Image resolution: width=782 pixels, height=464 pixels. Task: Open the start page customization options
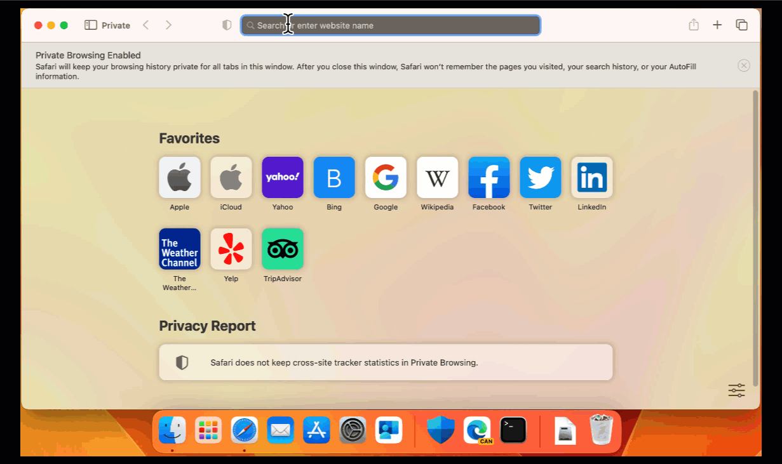click(736, 390)
